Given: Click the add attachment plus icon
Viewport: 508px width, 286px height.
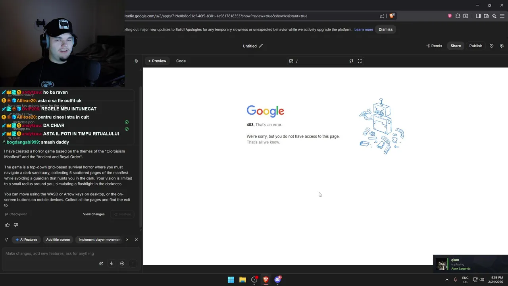Looking at the screenshot, I should 122,263.
